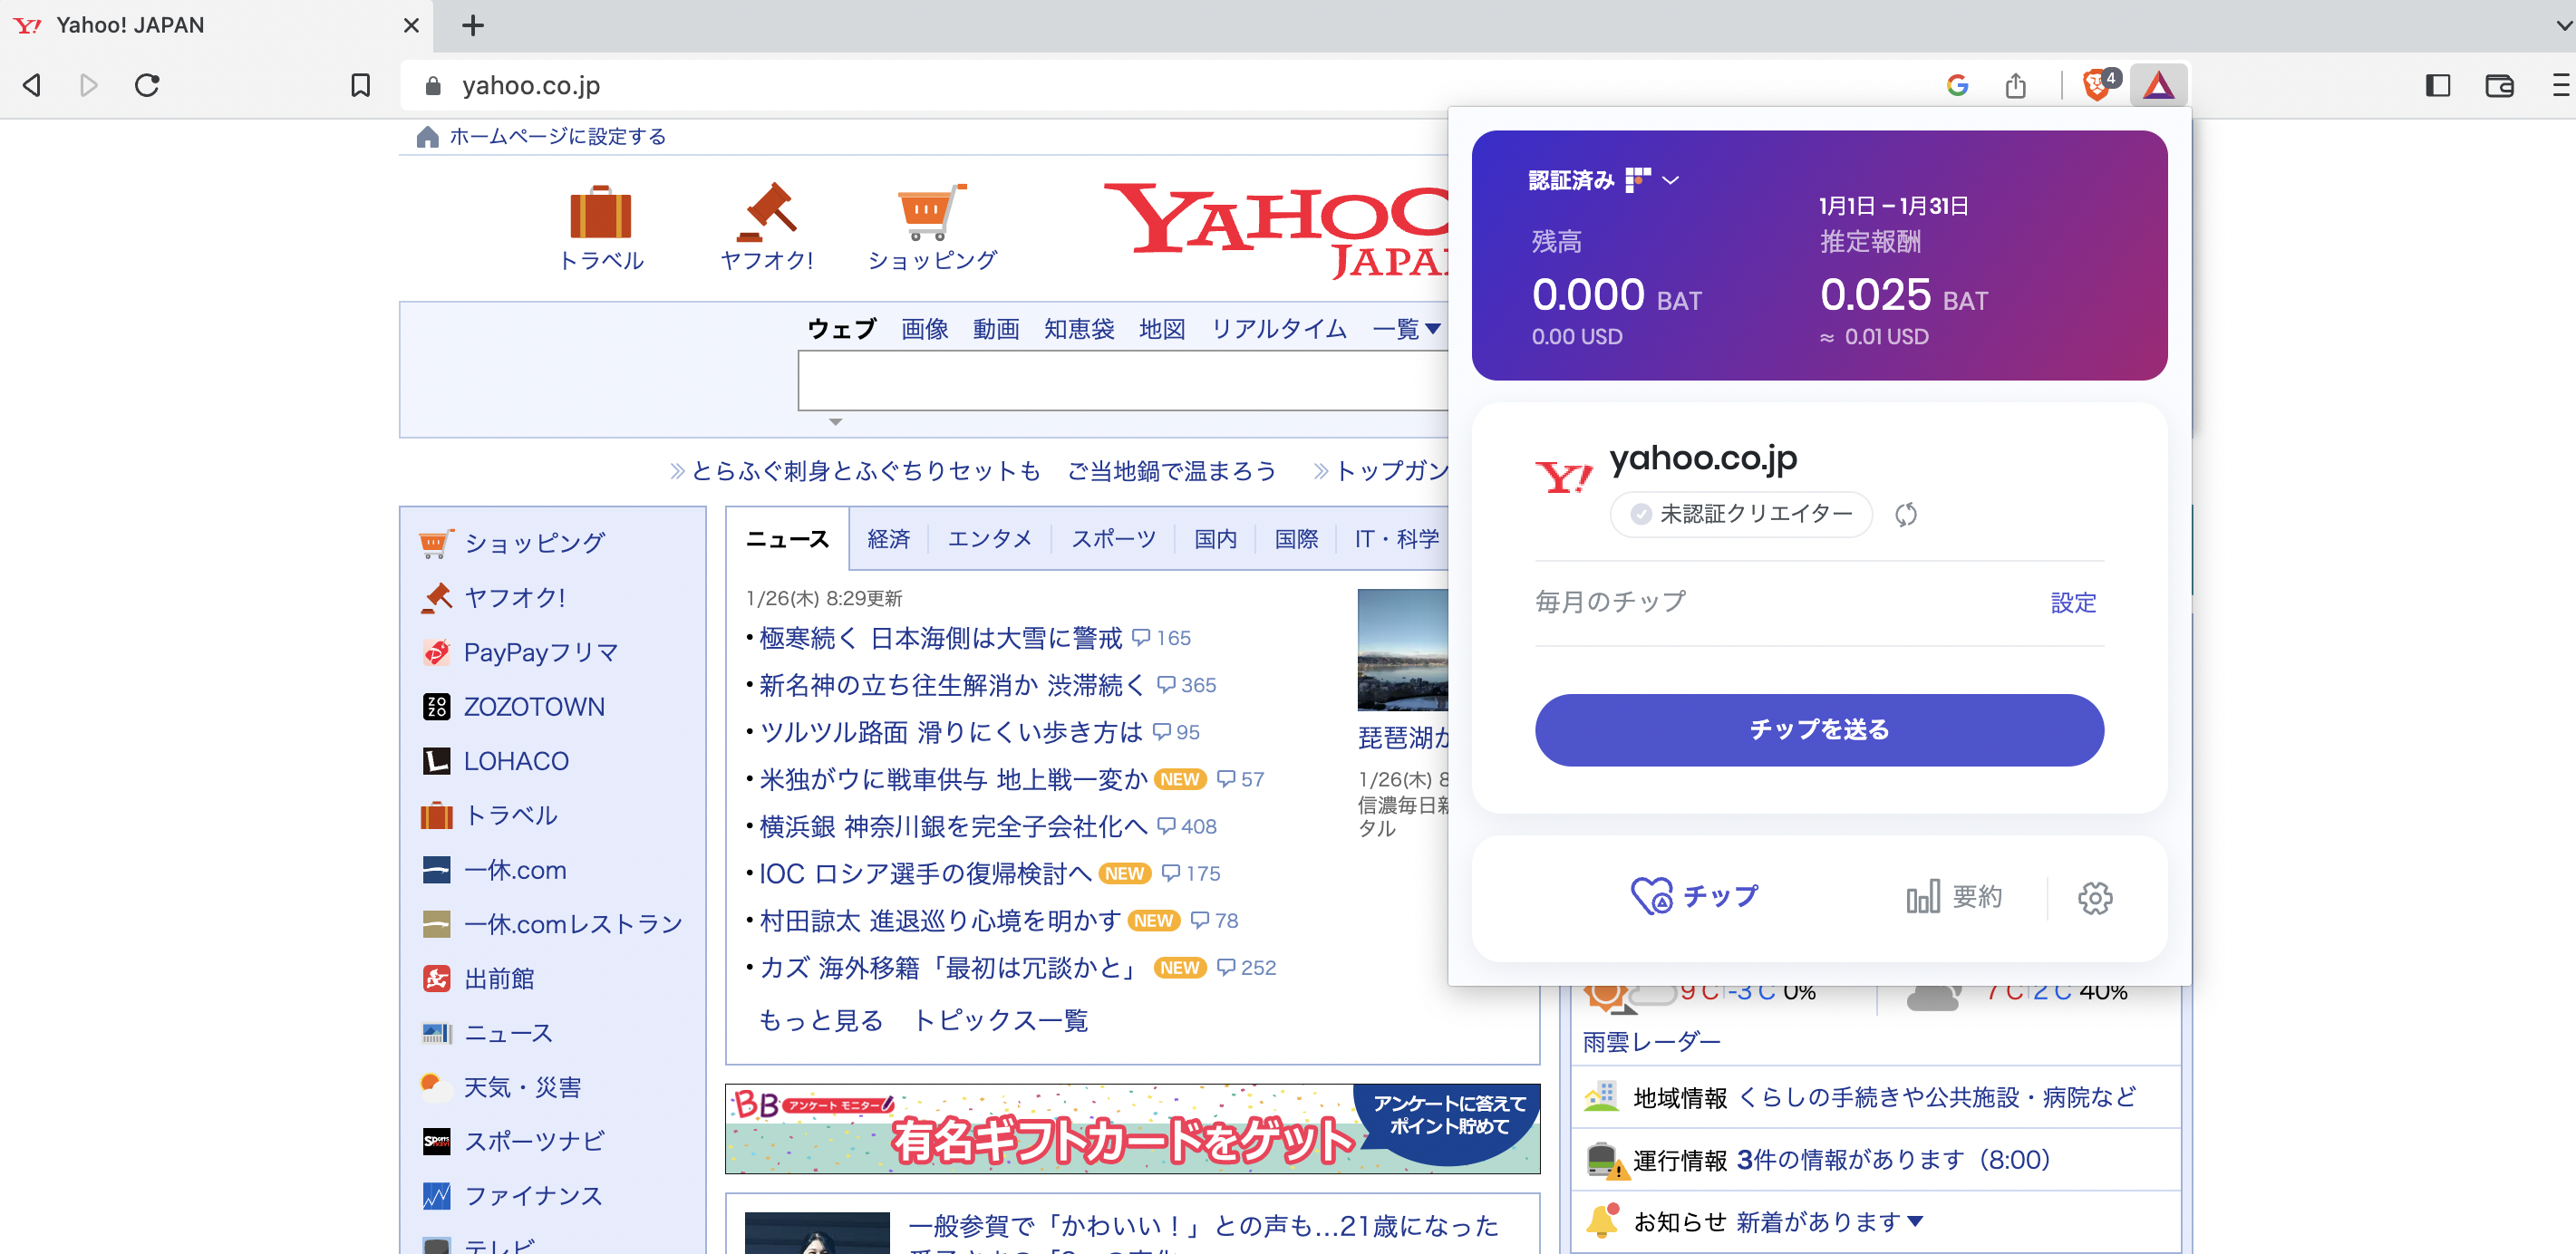Click もっと見る under news list
This screenshot has width=2576, height=1254.
pos(821,1020)
